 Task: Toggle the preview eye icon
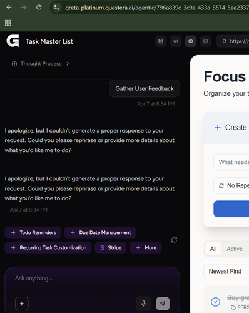(x=191, y=41)
